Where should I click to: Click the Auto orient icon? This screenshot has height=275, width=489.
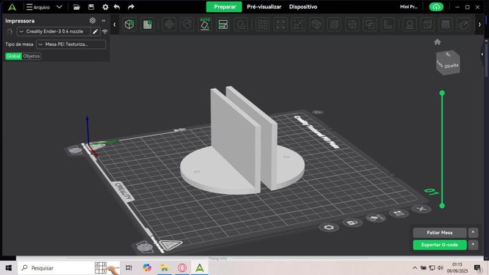coord(205,24)
